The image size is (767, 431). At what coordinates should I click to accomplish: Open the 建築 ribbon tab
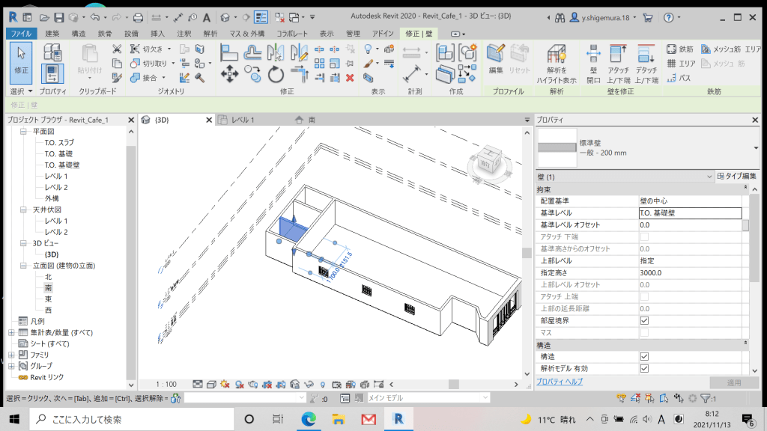52,33
